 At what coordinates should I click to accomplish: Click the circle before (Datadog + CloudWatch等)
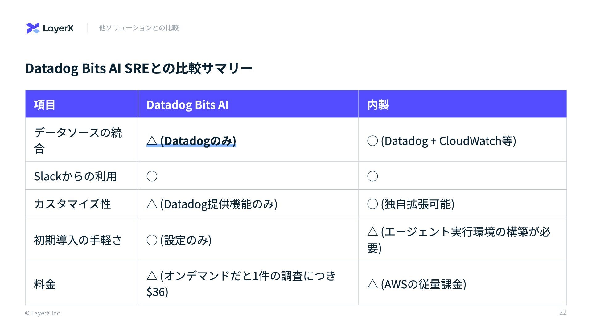click(x=372, y=141)
